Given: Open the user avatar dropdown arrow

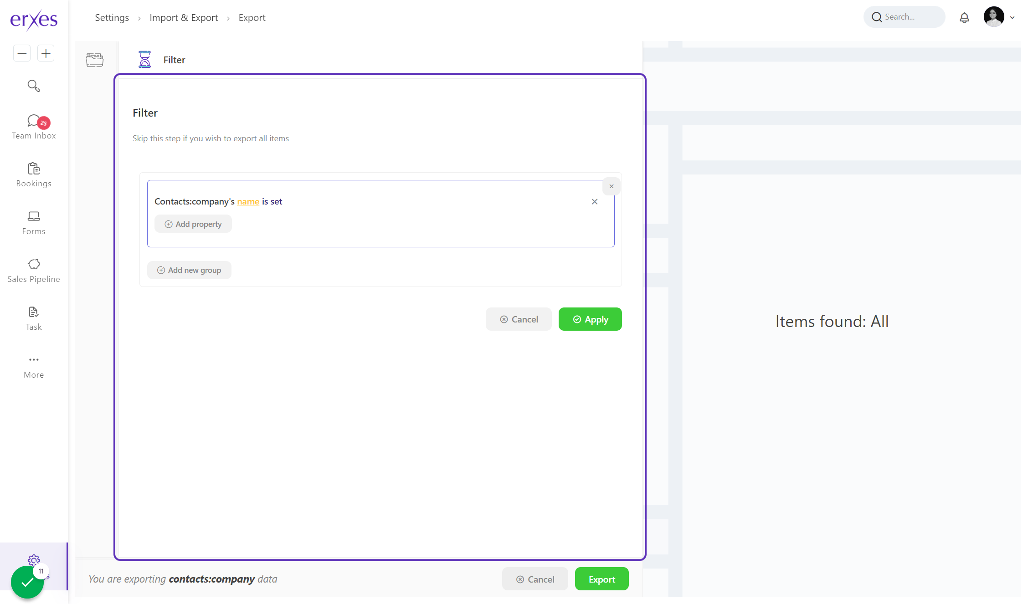Looking at the screenshot, I should coord(1012,18).
